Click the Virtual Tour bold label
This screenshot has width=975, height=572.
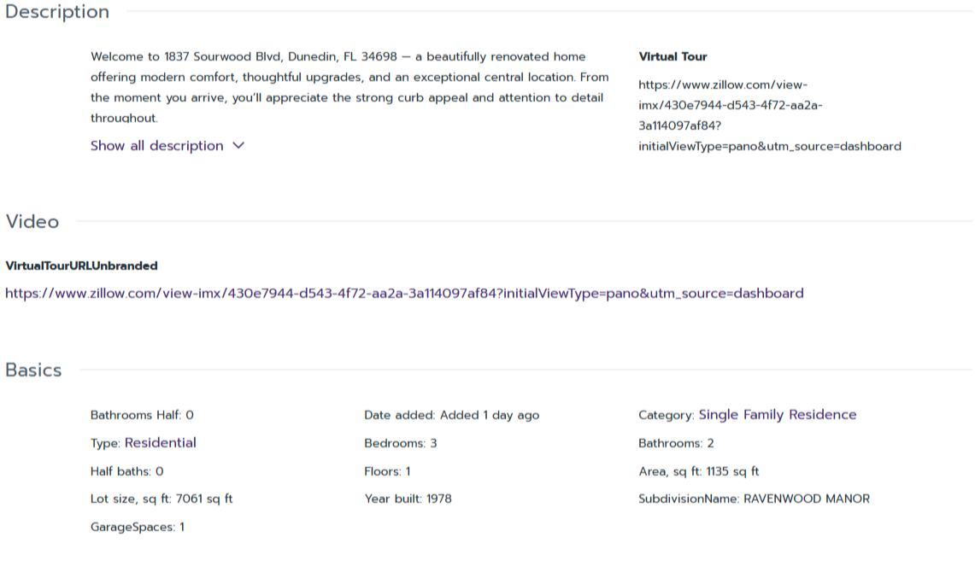(673, 57)
